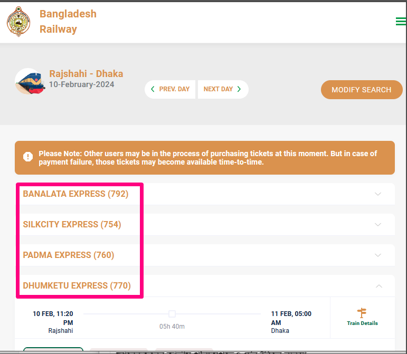
Task: Select the PADMA EXPRESS (760) train name
Action: pyautogui.click(x=69, y=255)
